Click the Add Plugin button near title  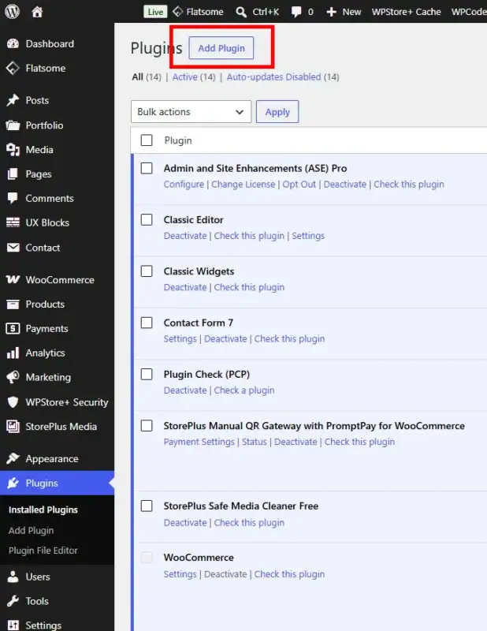pos(221,48)
